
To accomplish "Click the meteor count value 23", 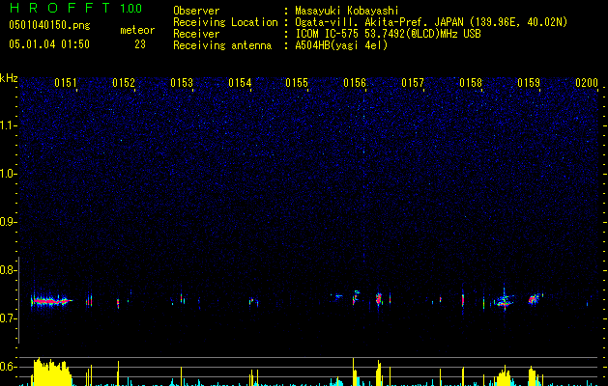I will tap(140, 44).
